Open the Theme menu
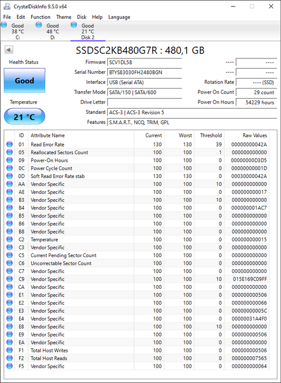This screenshot has height=383, width=281. point(64,17)
